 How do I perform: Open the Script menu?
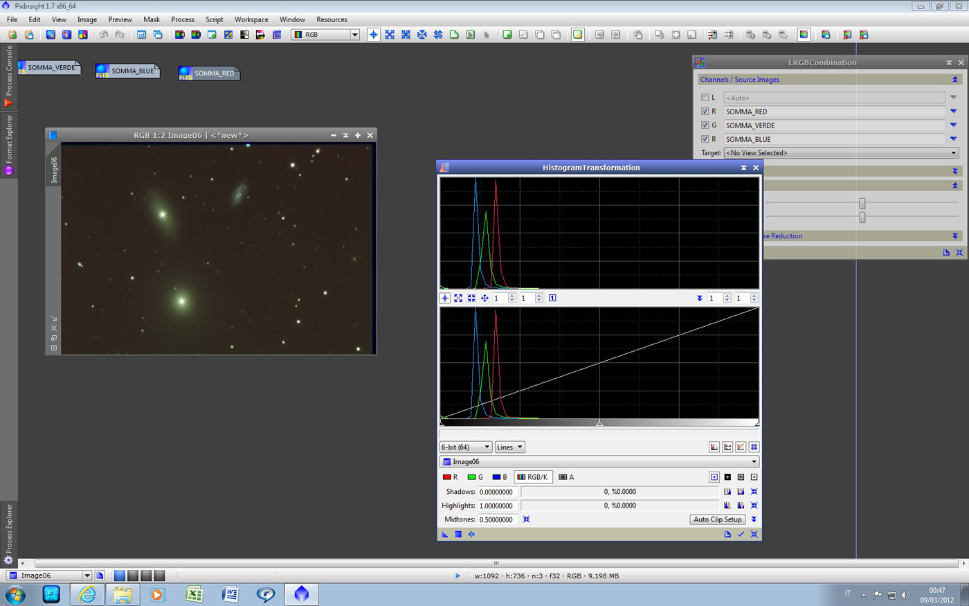coord(215,19)
